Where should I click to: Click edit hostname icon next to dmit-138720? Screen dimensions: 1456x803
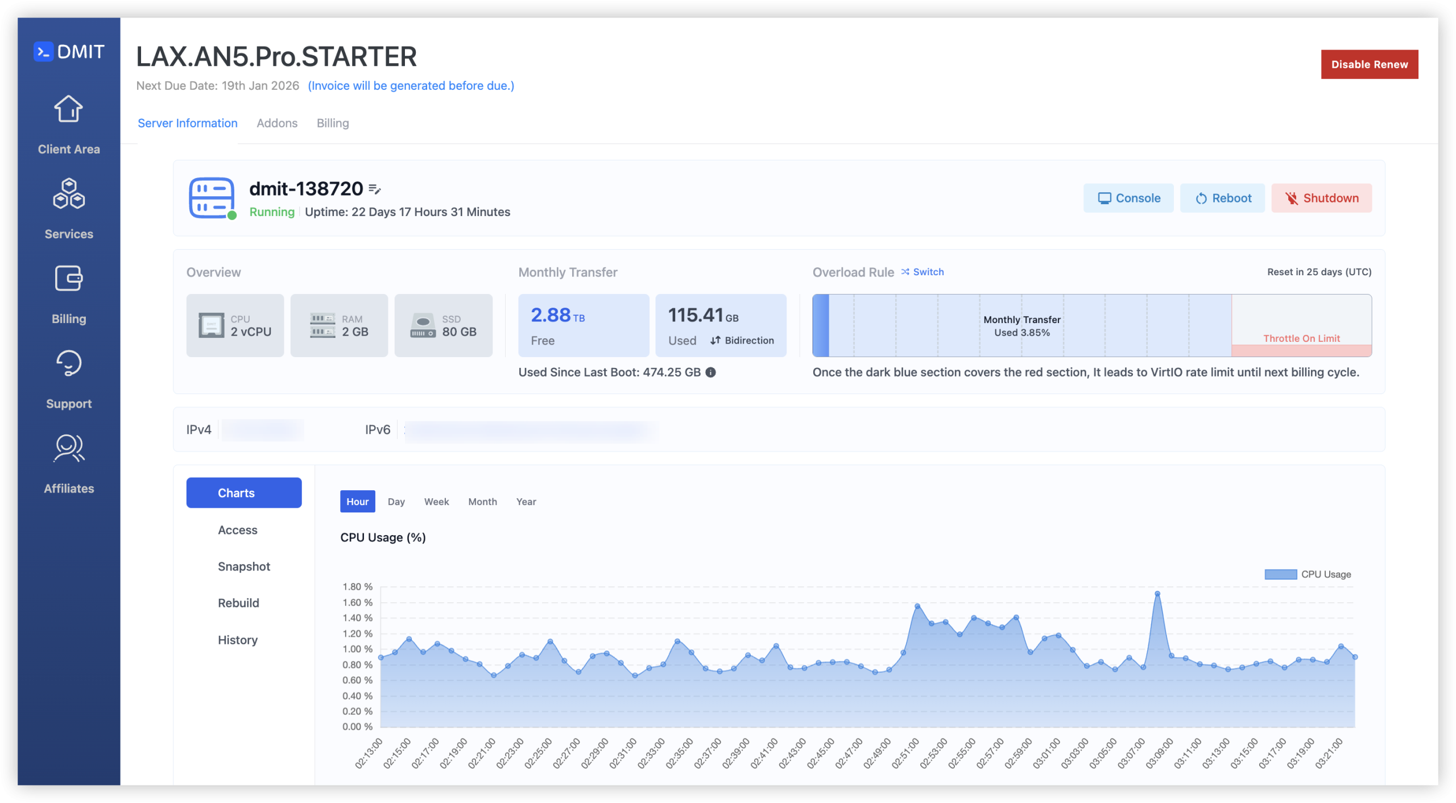[374, 189]
